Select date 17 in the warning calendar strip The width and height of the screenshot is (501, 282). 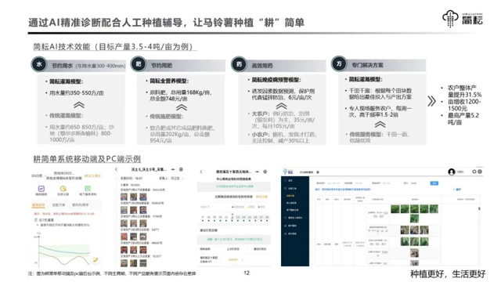pyautogui.click(x=202, y=218)
